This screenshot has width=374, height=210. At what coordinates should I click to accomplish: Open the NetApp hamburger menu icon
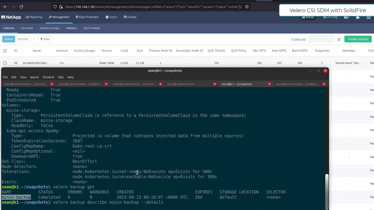coord(368,17)
